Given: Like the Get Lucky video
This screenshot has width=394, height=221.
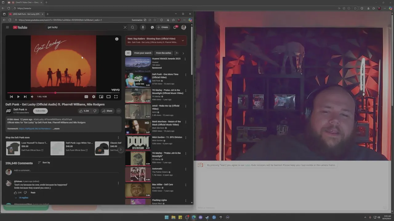Looking at the screenshot, I should tap(84, 111).
